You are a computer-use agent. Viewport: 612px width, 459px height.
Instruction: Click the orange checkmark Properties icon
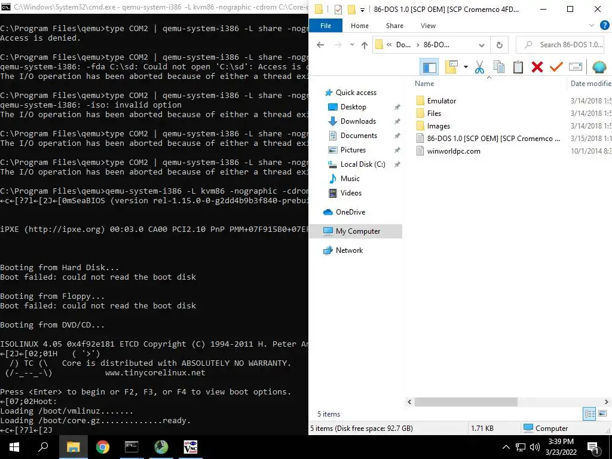click(556, 67)
